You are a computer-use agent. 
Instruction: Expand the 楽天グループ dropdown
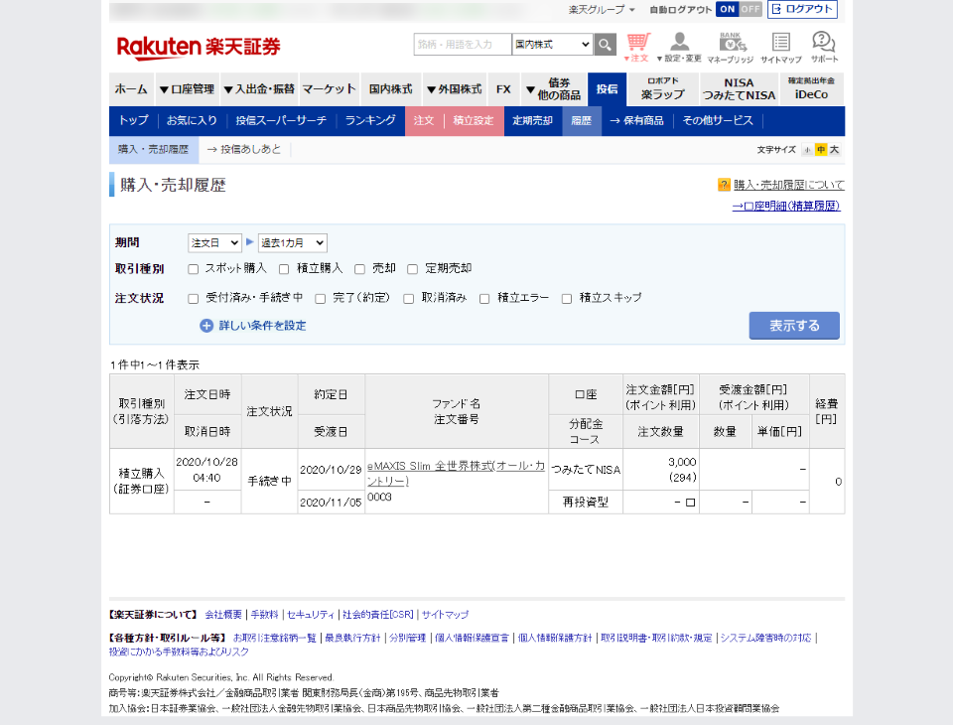602,10
